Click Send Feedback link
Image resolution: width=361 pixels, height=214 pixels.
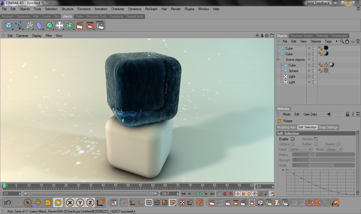pos(318,3)
